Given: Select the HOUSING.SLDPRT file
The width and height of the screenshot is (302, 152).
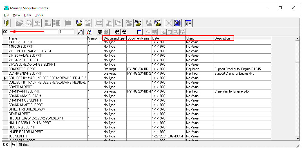Looking at the screenshot, I should [22, 127].
